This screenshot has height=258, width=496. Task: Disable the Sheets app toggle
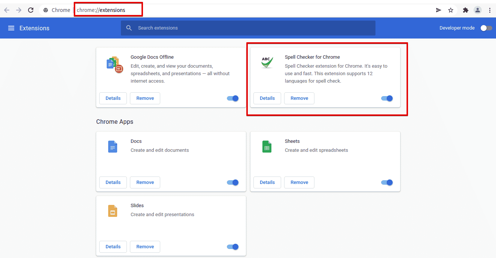pyautogui.click(x=387, y=182)
